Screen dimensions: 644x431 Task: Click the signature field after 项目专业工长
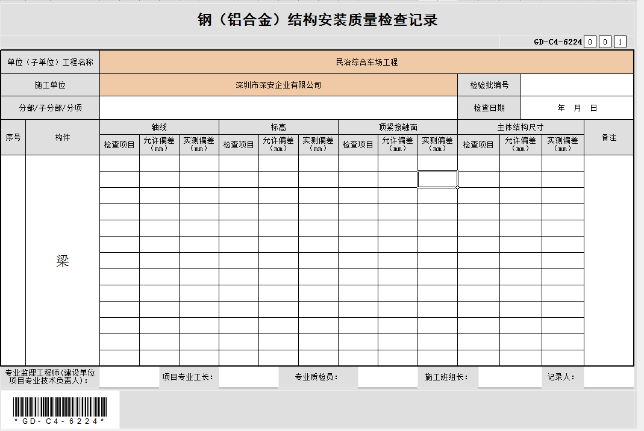[248, 377]
